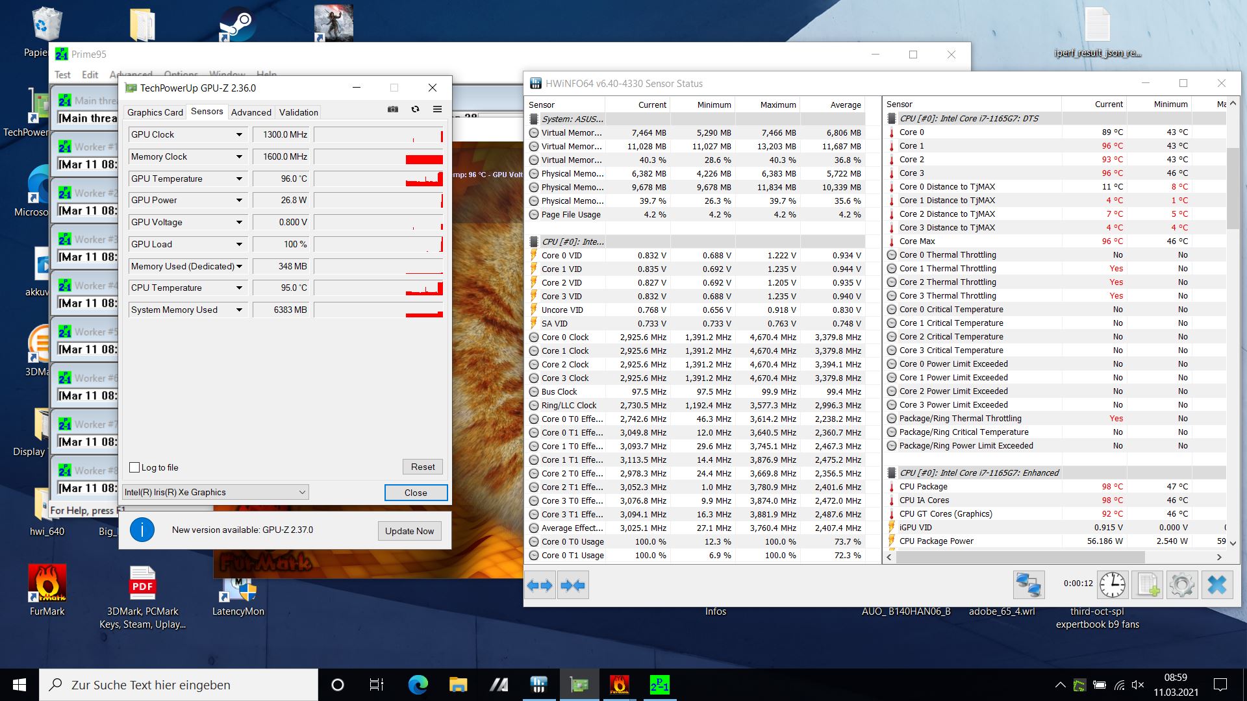Click the Reset button in GPU-Z
The height and width of the screenshot is (701, 1247).
423,467
